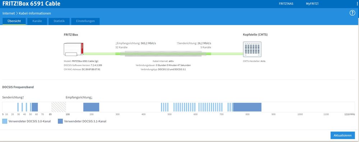The height and width of the screenshot is (142, 359).
Task: Click the FRITZ!Box router device icon
Action: click(x=74, y=49)
